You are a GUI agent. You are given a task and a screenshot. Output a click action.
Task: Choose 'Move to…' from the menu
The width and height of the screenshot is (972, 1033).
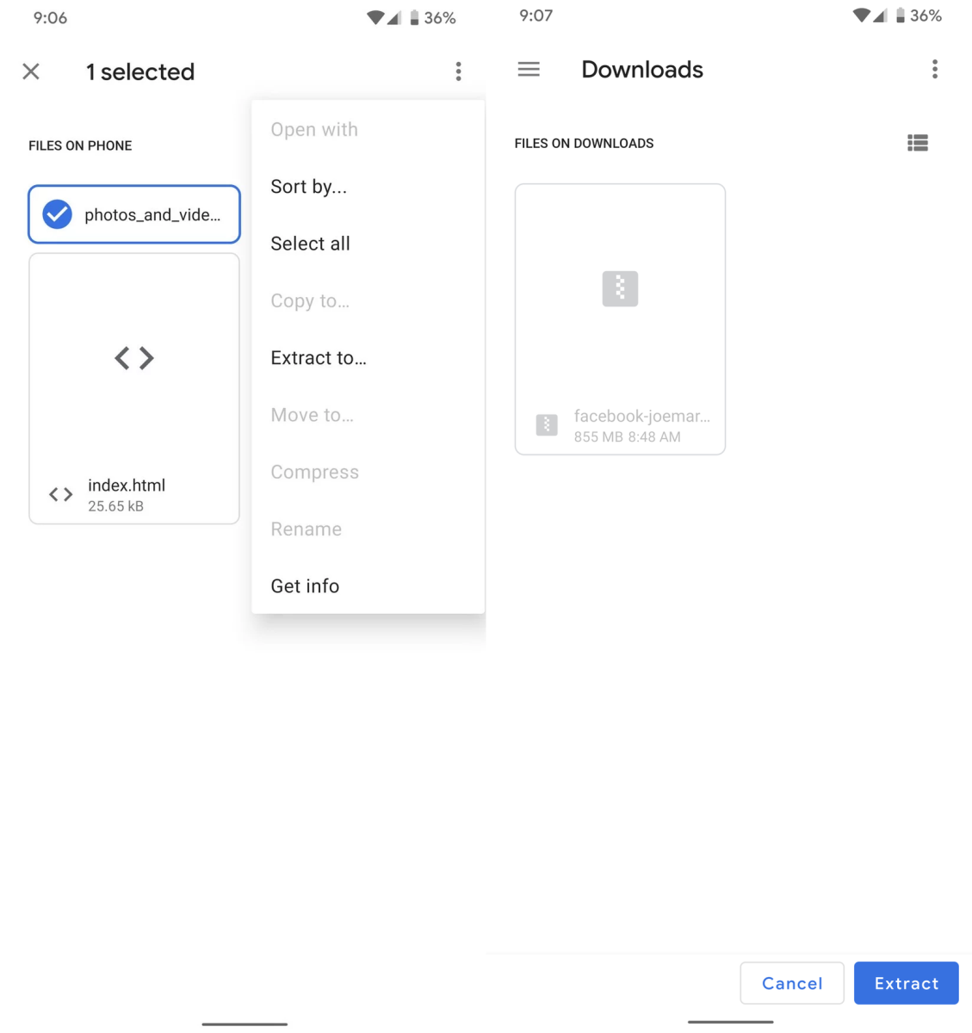pyautogui.click(x=312, y=415)
